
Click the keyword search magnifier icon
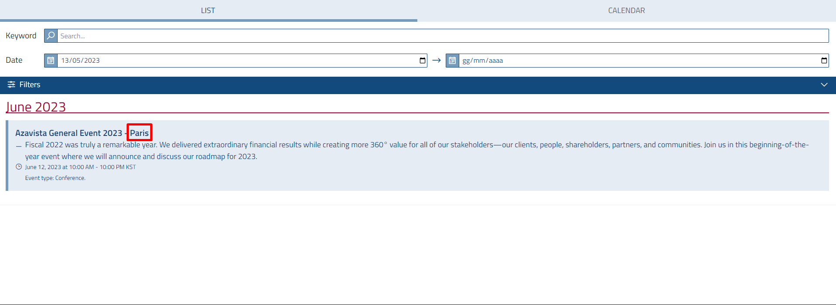[51, 36]
